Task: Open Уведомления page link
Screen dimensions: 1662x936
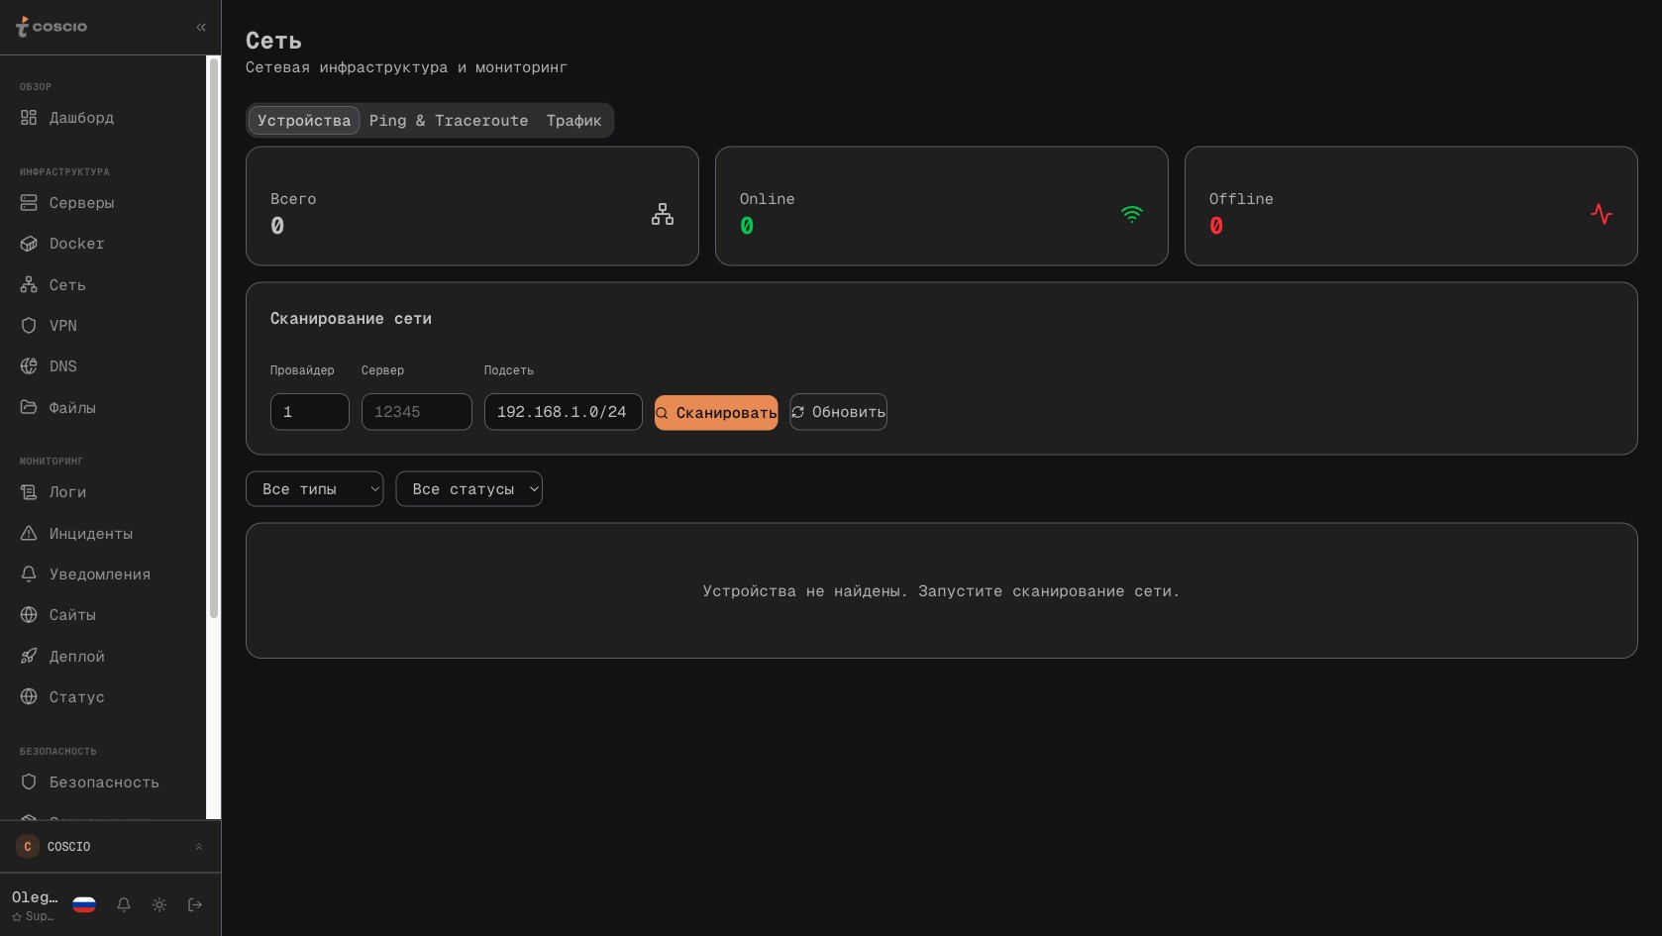Action: tap(100, 574)
